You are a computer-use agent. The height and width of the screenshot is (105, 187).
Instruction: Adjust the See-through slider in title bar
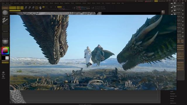coord(148,1)
